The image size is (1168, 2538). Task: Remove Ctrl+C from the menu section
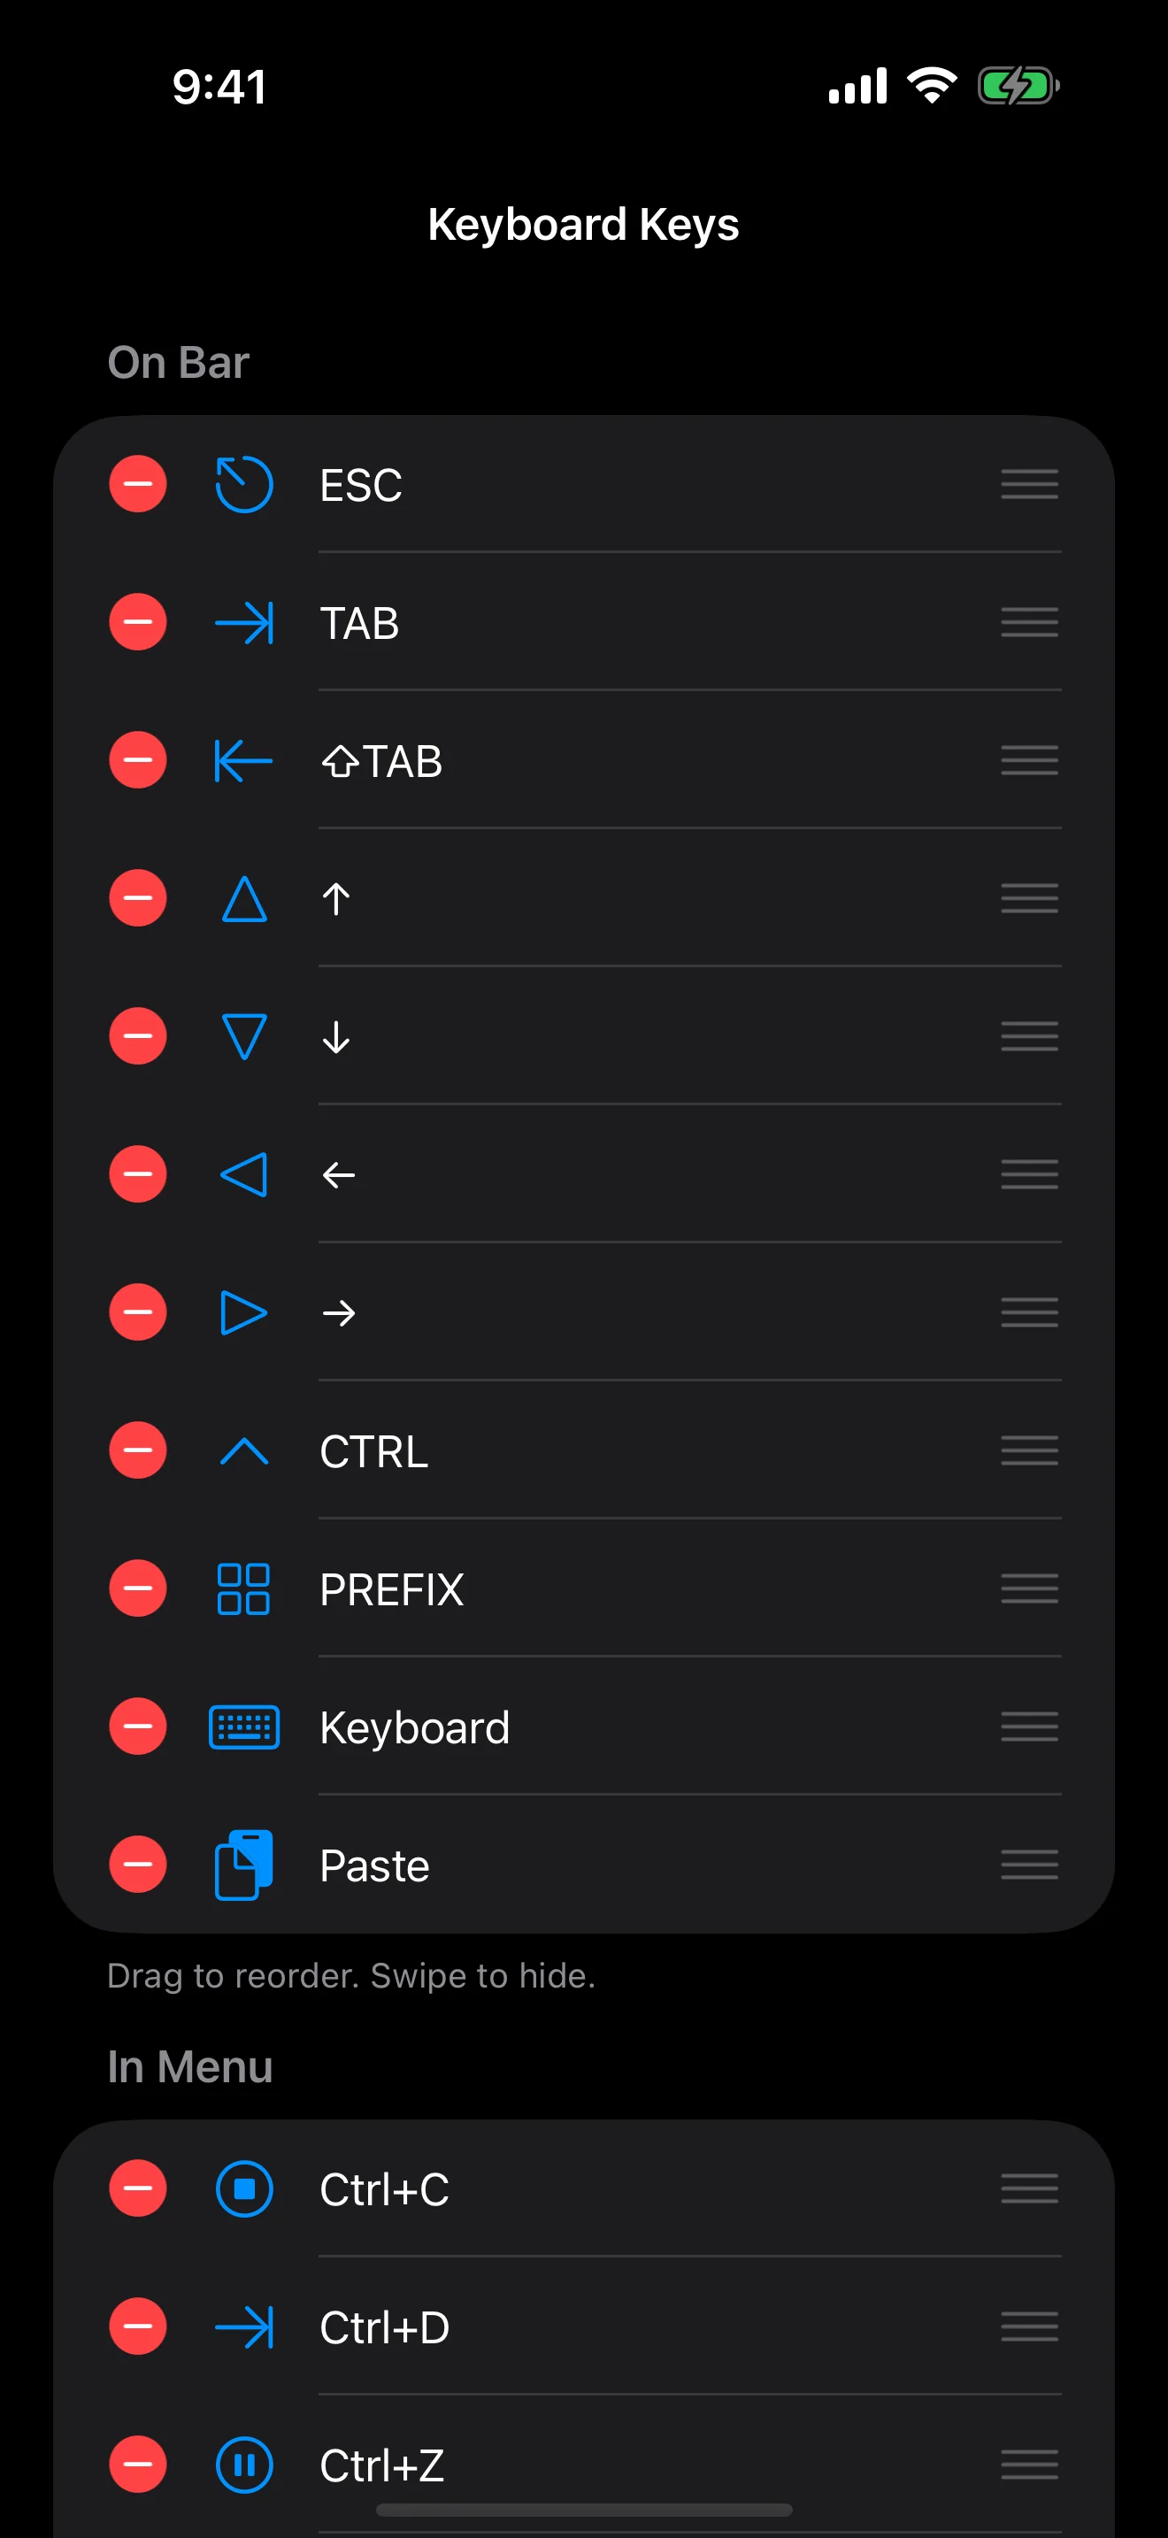(137, 2189)
